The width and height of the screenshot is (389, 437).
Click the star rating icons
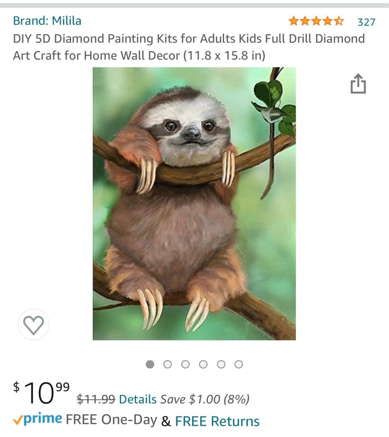pos(316,21)
